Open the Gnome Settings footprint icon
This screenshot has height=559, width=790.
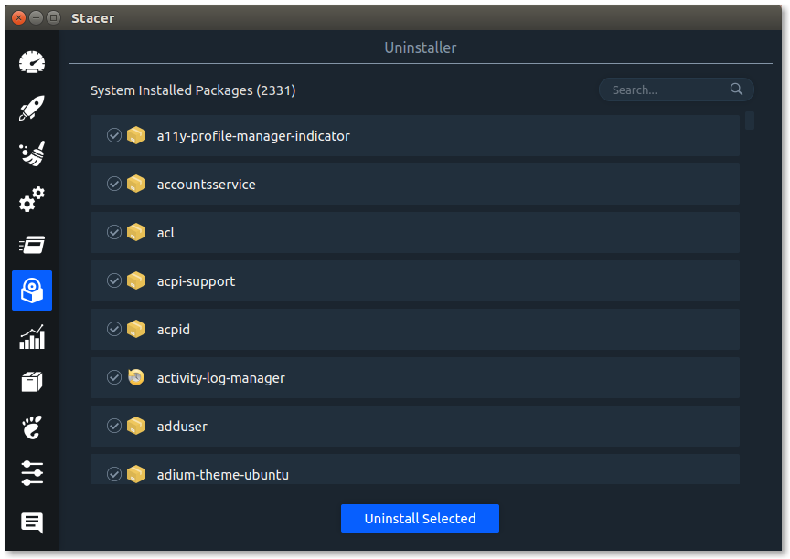pos(32,427)
